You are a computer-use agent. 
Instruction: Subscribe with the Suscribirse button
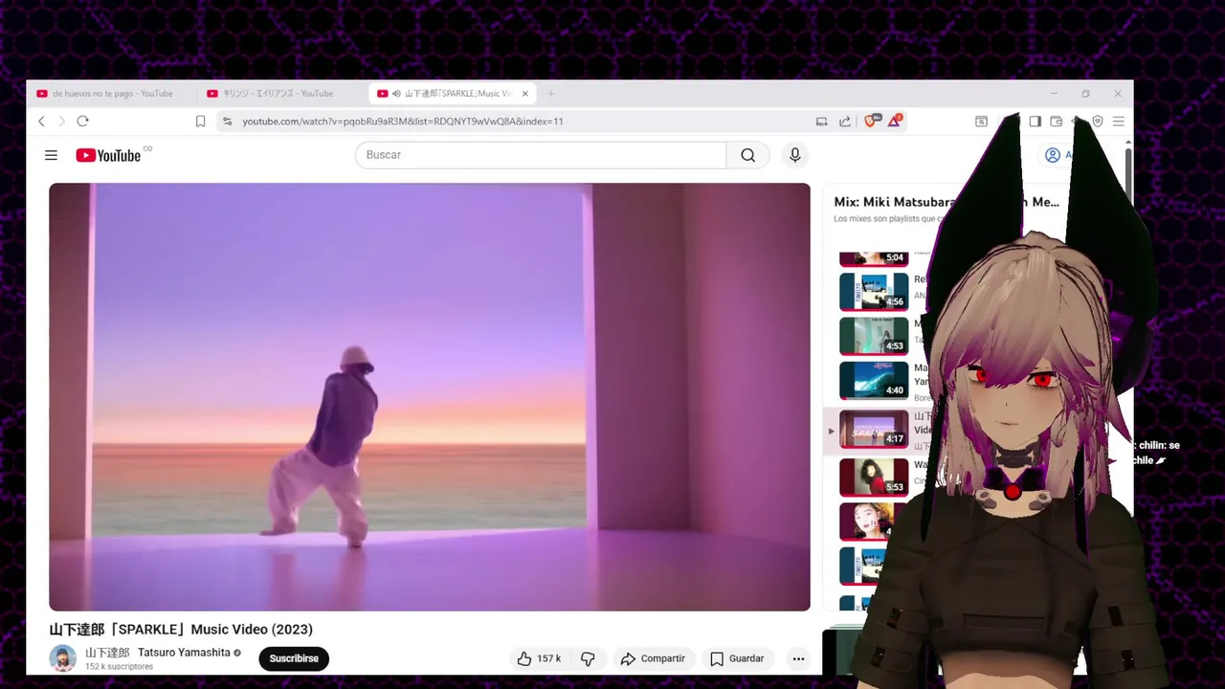294,658
